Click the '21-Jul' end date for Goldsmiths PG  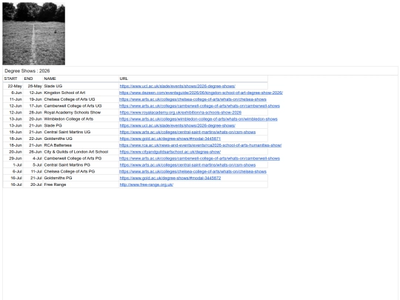tap(33, 178)
